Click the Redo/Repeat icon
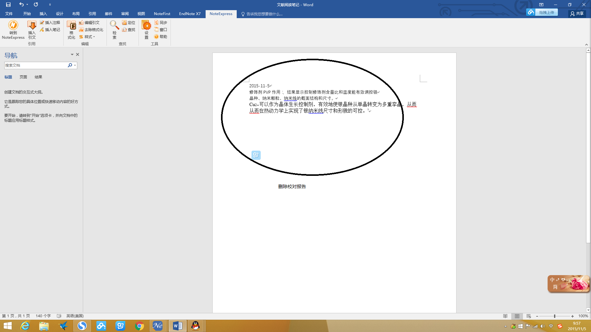This screenshot has width=591, height=332. tap(36, 5)
